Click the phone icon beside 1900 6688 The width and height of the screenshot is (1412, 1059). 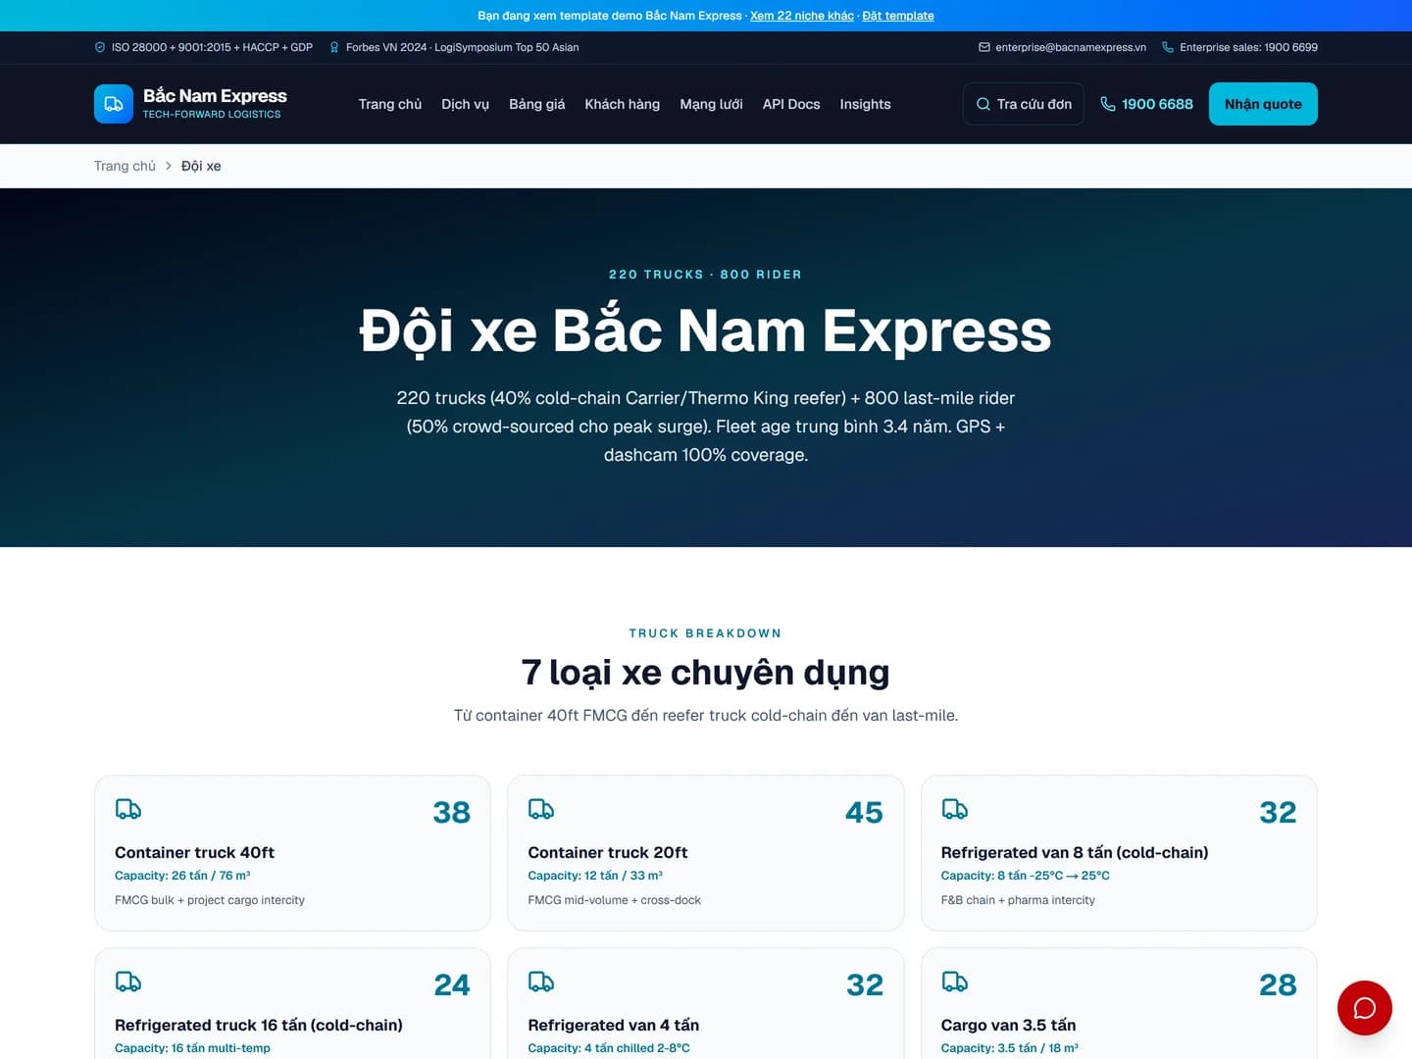[1108, 104]
